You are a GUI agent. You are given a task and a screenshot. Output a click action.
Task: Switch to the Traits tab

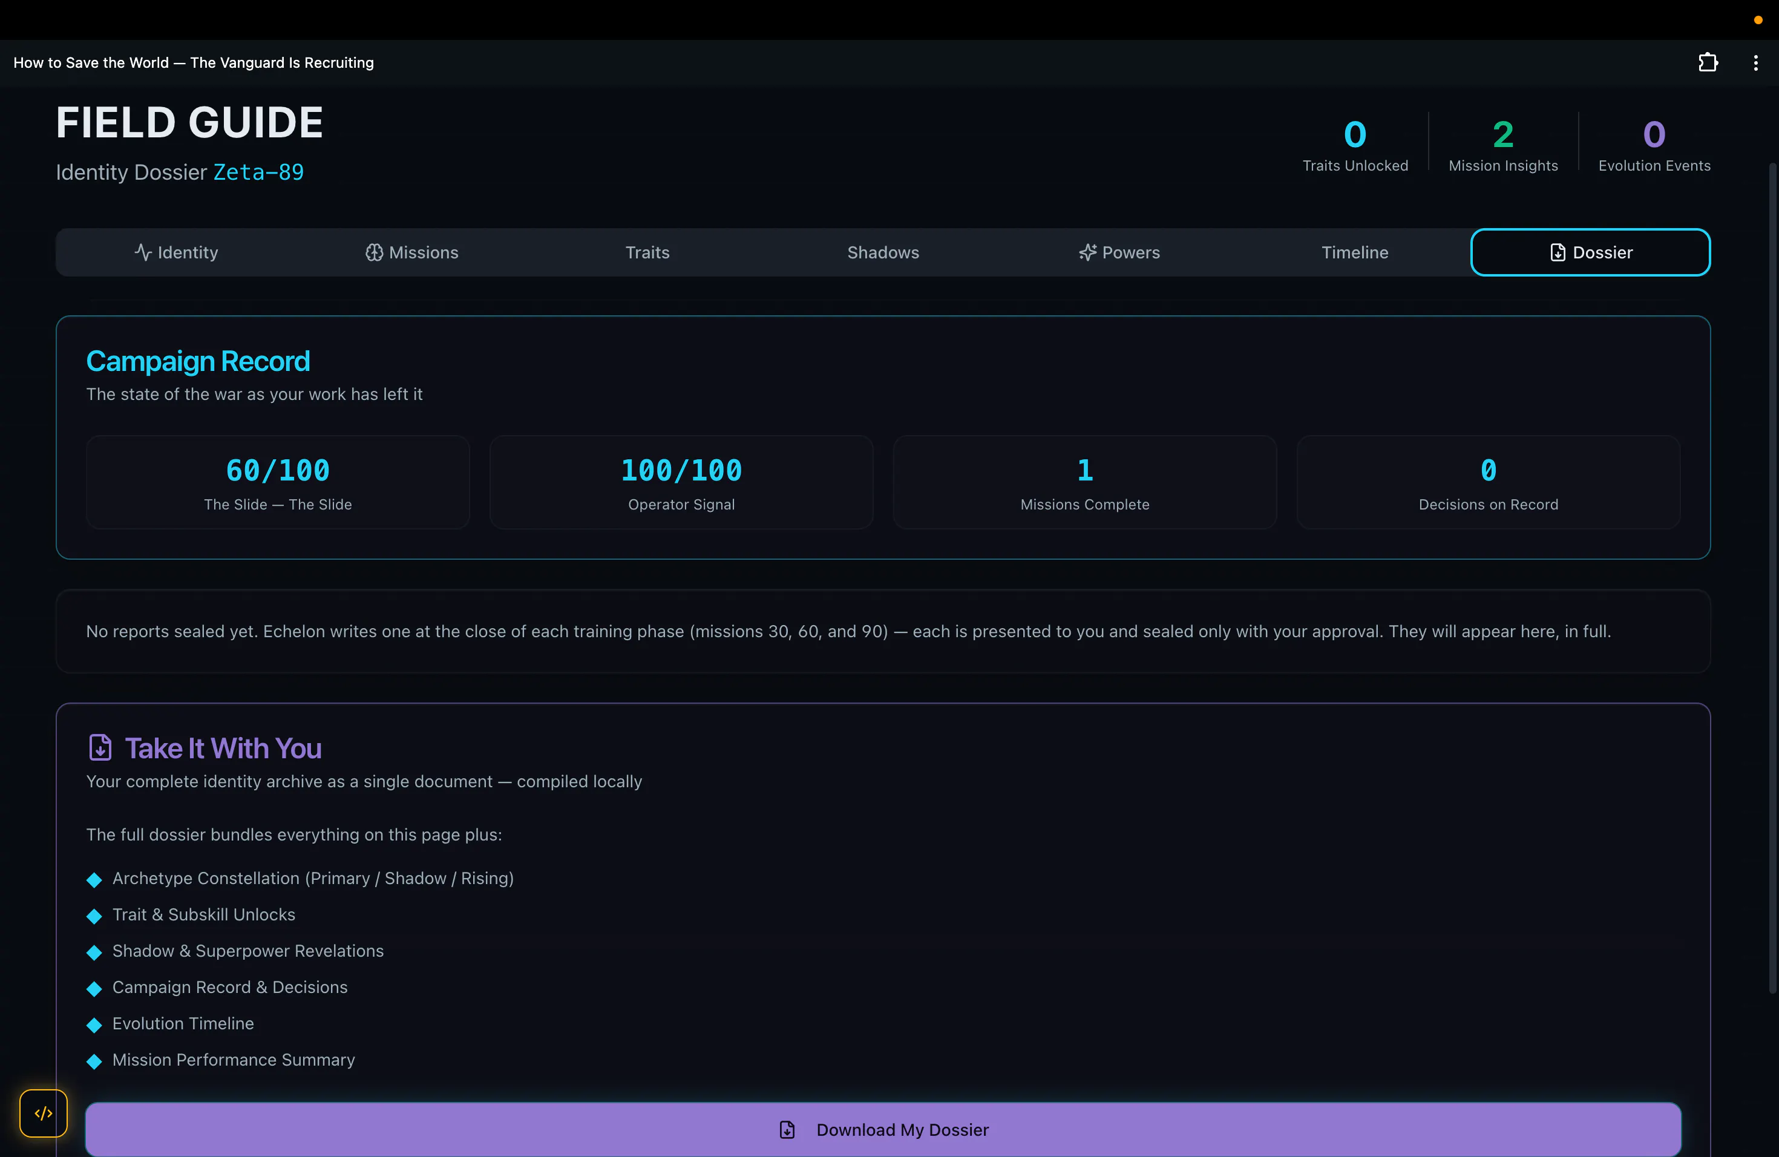click(647, 252)
